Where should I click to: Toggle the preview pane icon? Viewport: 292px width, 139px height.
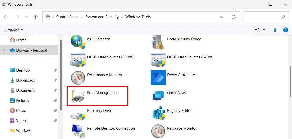(x=274, y=30)
